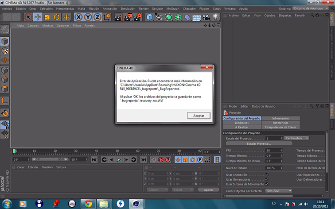
Task: Click the Escala del Proyecto value field
Action: 274,138
